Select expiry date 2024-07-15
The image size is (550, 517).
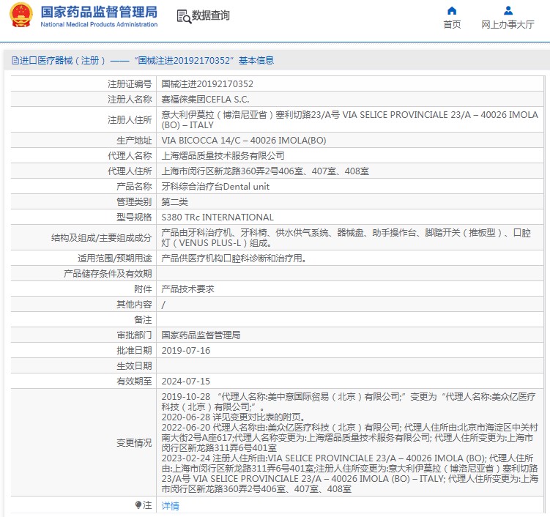point(186,382)
